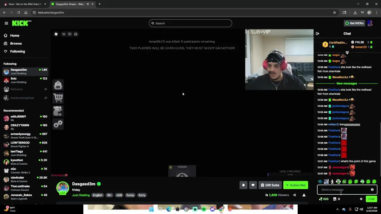
Task: Mute the Dasgasd3m tab audio icon
Action: [88, 4]
